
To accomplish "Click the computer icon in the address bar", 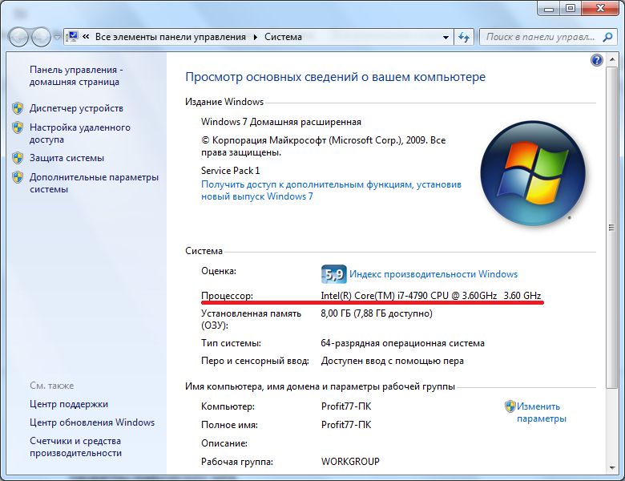I will pos(74,37).
